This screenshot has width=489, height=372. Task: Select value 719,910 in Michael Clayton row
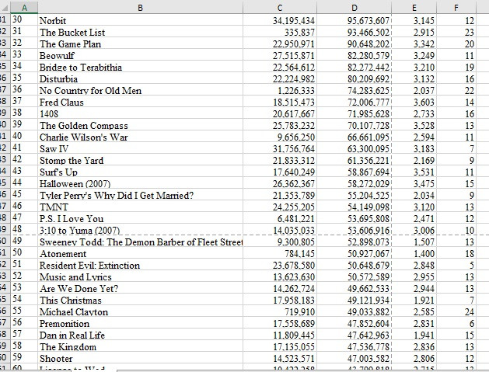point(280,312)
